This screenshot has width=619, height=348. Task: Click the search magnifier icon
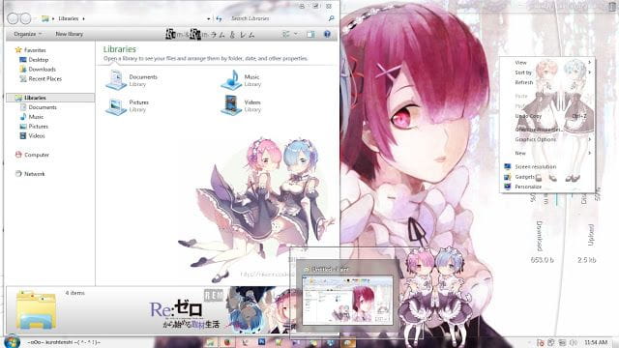[x=331, y=18]
